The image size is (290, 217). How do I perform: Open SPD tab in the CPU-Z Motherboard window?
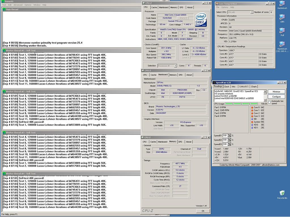tap(180, 75)
